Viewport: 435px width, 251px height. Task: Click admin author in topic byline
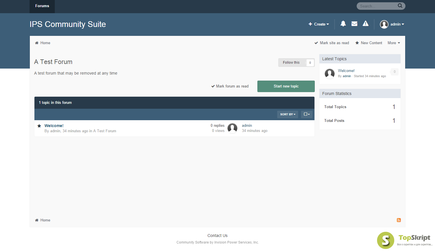point(55,131)
